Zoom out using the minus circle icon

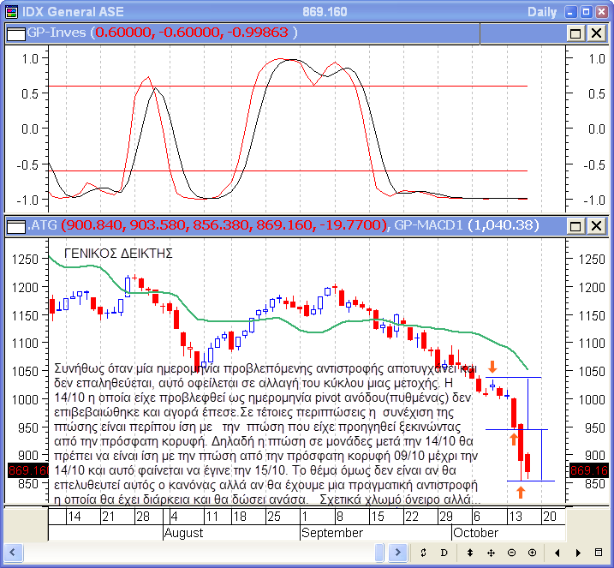[512, 553]
